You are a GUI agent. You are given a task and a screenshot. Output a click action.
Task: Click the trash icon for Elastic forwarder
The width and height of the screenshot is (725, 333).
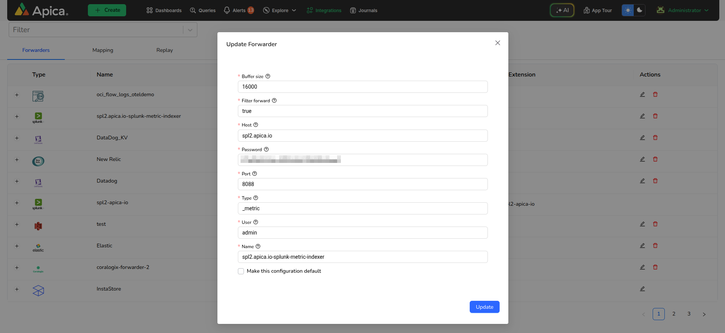pos(655,245)
